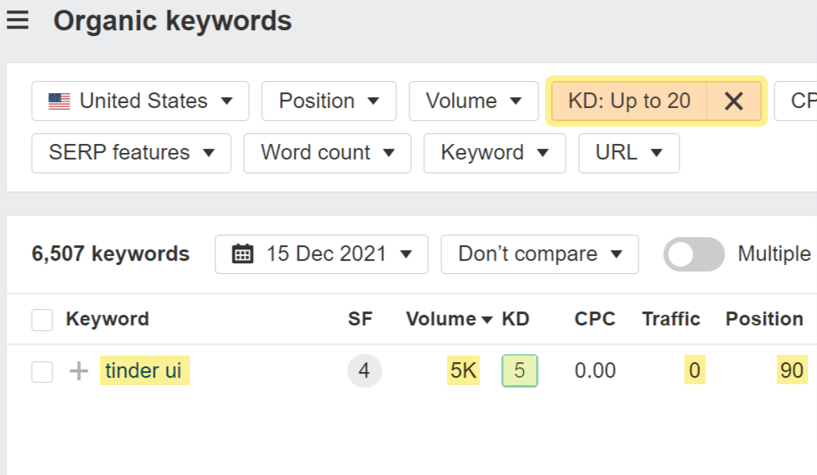The width and height of the screenshot is (817, 475).
Task: Open the hamburger navigation menu
Action: click(x=18, y=21)
